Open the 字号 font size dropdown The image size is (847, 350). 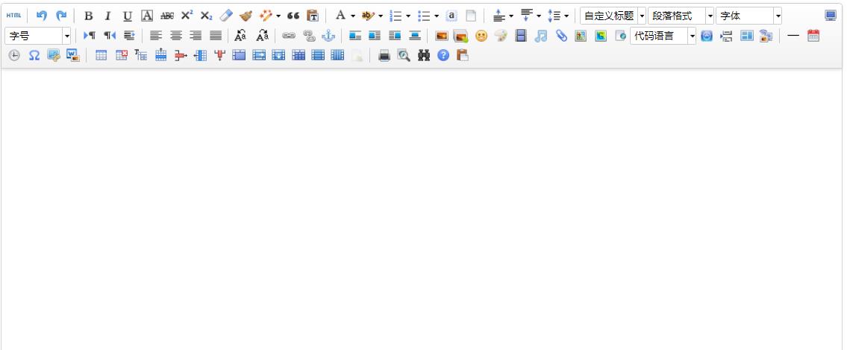coord(38,36)
